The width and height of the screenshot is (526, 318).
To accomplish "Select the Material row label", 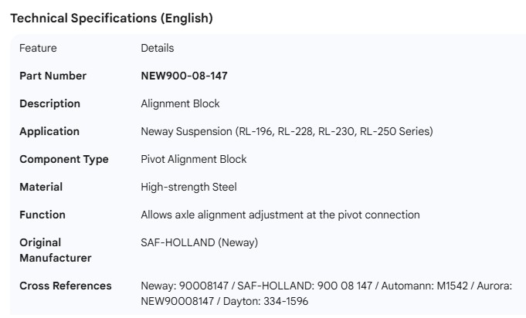I will pyautogui.click(x=41, y=187).
